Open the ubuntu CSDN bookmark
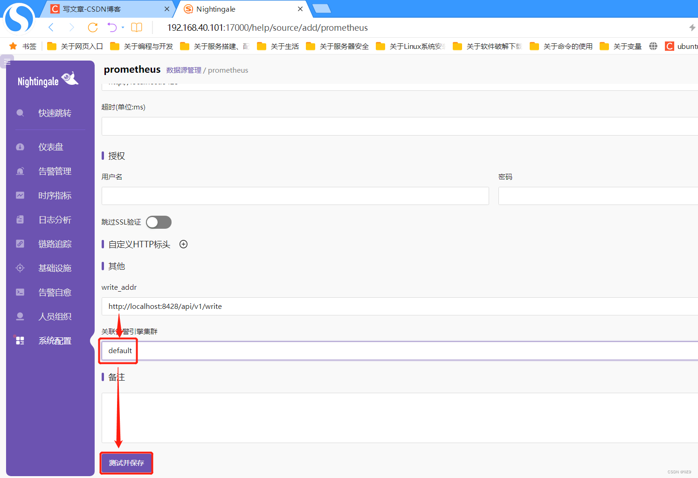Screen dimensions: 698x478 pyautogui.click(x=681, y=46)
